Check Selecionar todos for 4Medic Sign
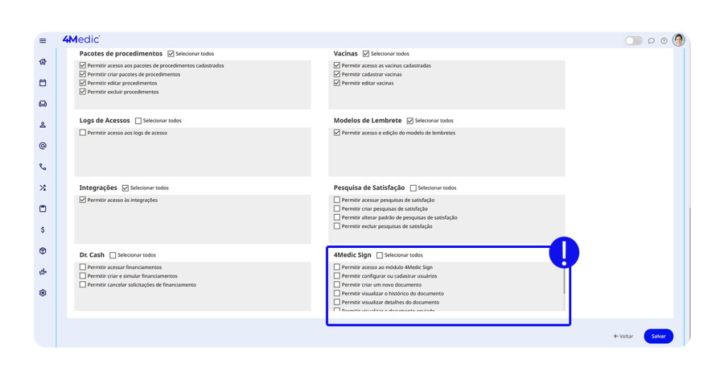724x380 pixels. [x=380, y=255]
